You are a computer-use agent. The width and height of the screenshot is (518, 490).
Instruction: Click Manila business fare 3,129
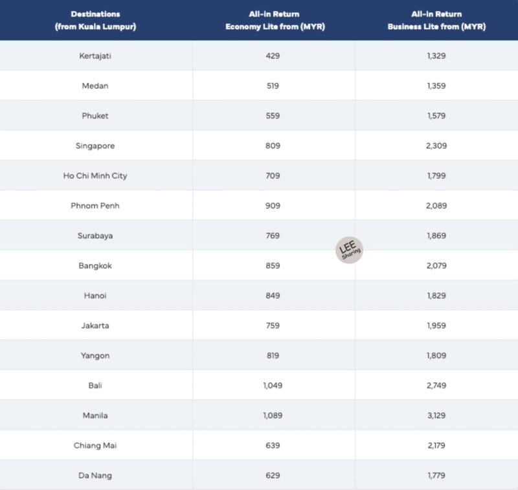coord(436,416)
